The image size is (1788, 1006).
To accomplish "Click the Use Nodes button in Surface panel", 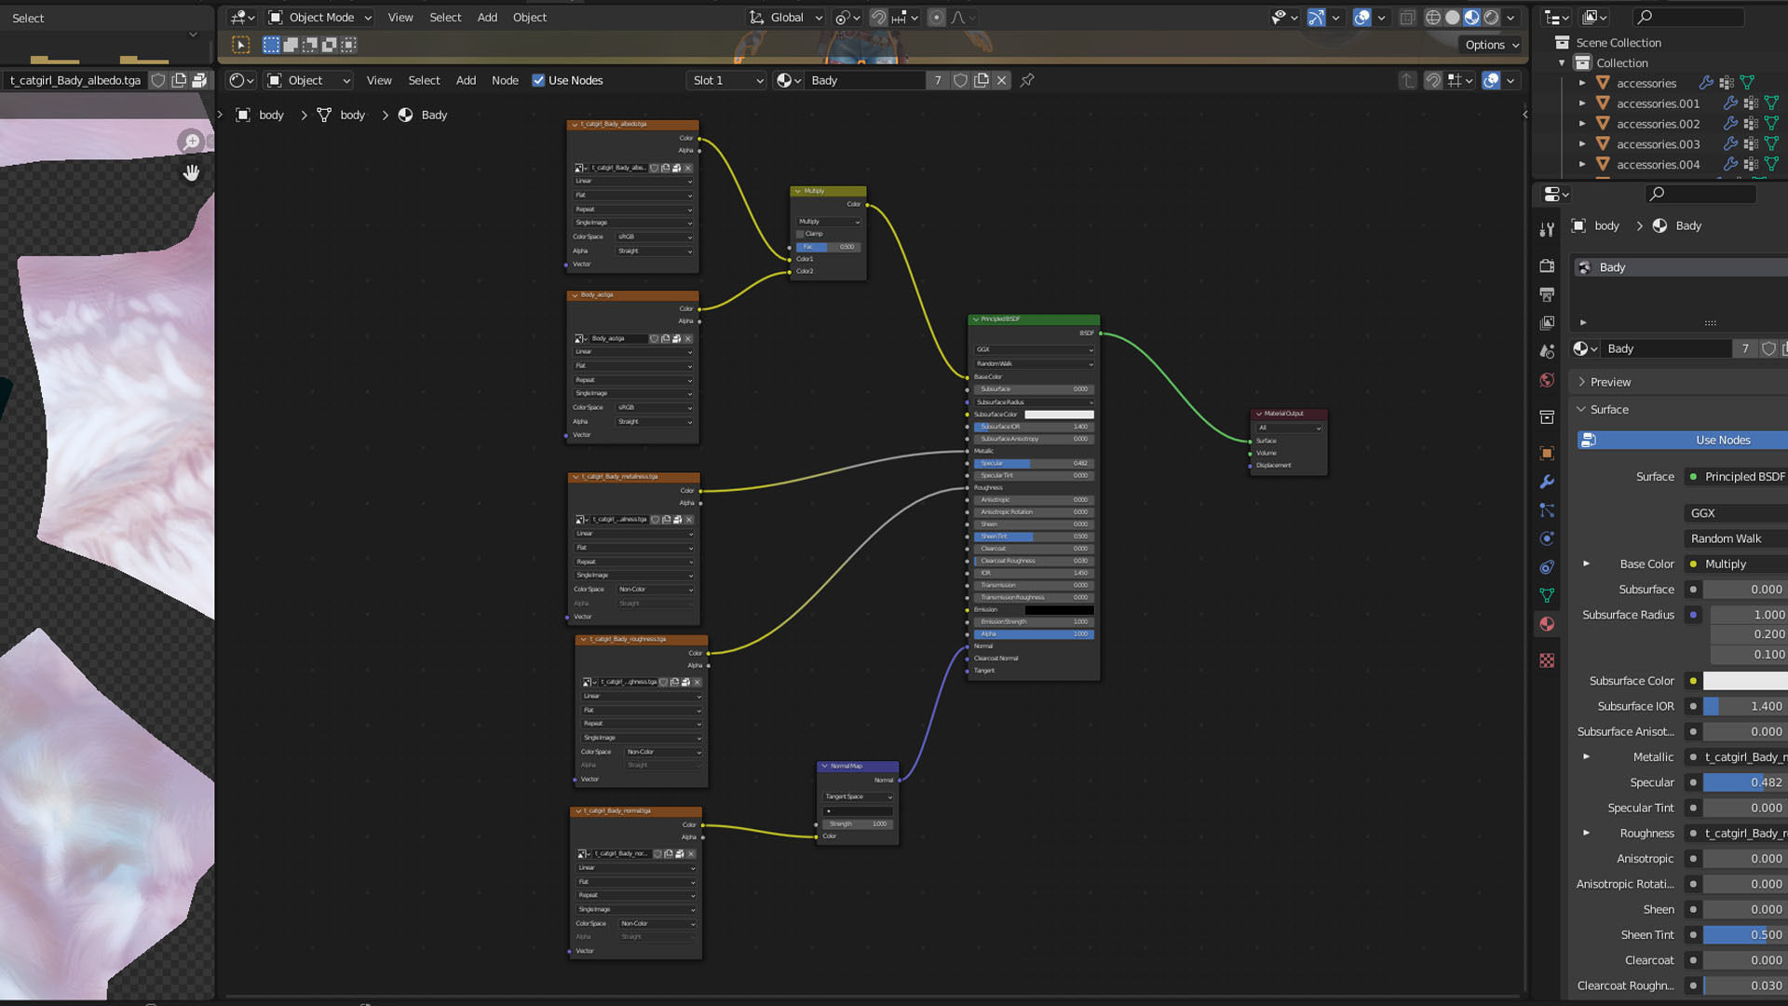I will pos(1722,440).
